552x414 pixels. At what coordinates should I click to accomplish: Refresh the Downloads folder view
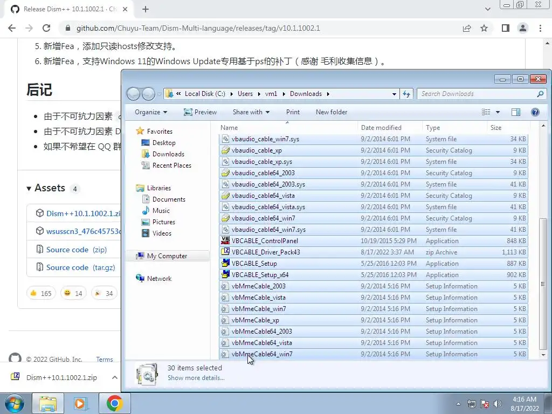(406, 94)
